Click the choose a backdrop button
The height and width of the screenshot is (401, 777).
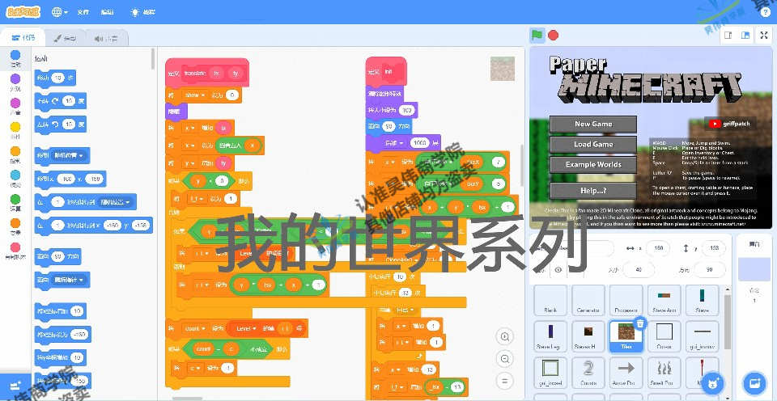754,382
